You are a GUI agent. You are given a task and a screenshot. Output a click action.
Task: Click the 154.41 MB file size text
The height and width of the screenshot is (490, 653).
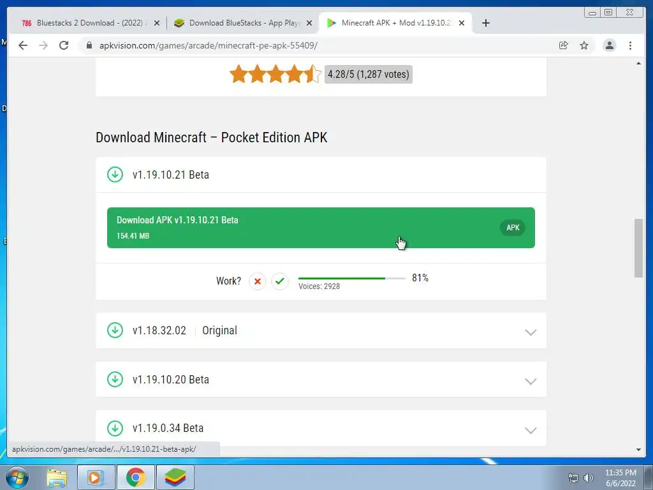point(133,236)
